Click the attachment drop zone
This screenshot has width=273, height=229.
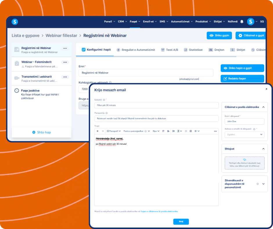click(x=245, y=163)
